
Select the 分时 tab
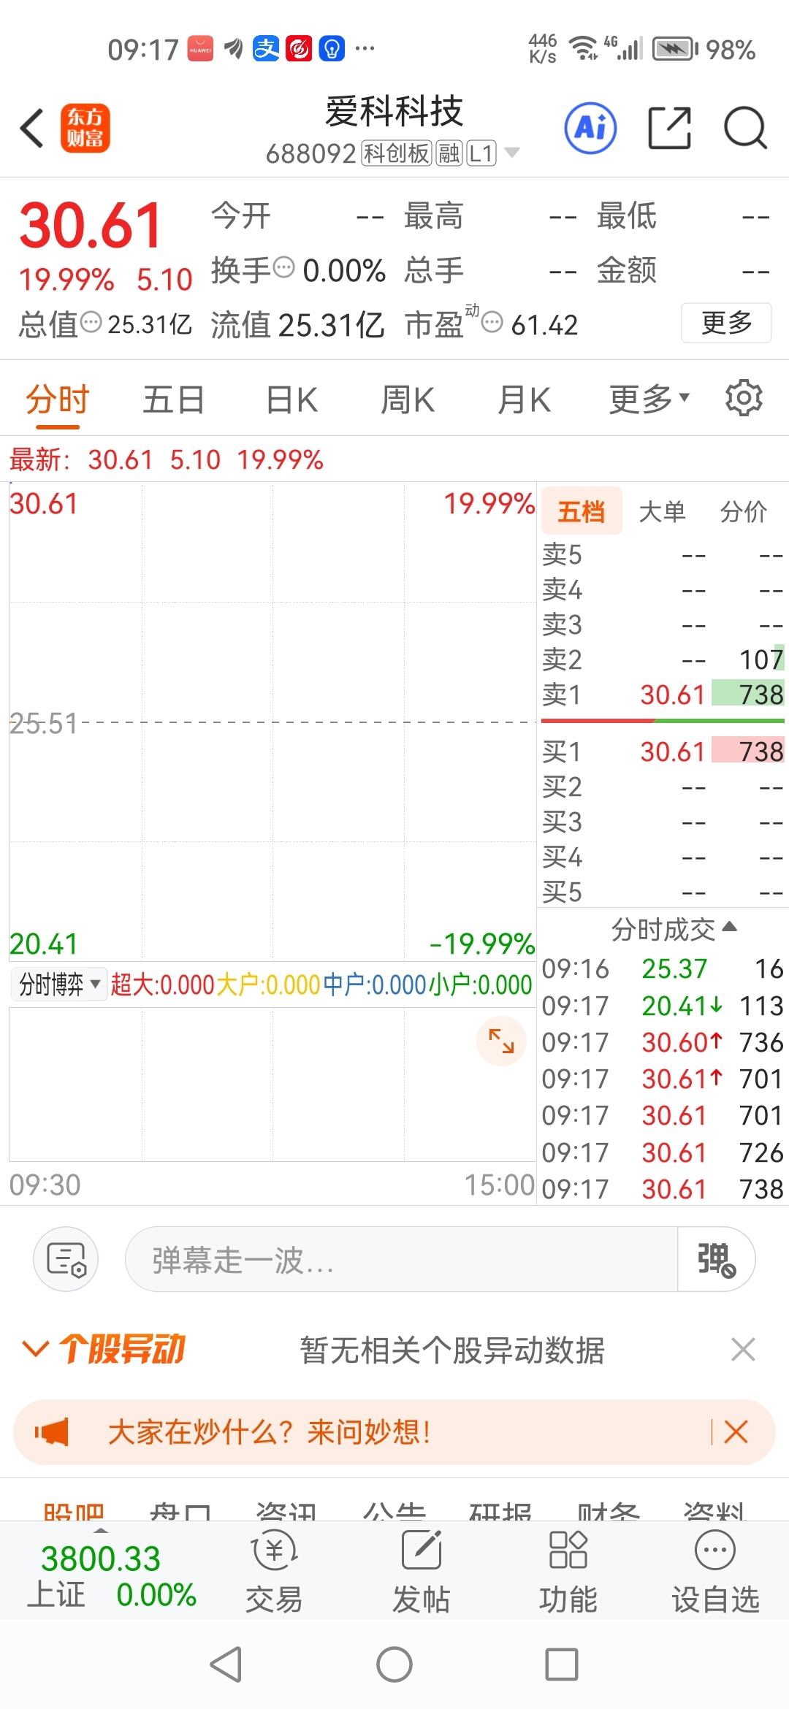(57, 399)
